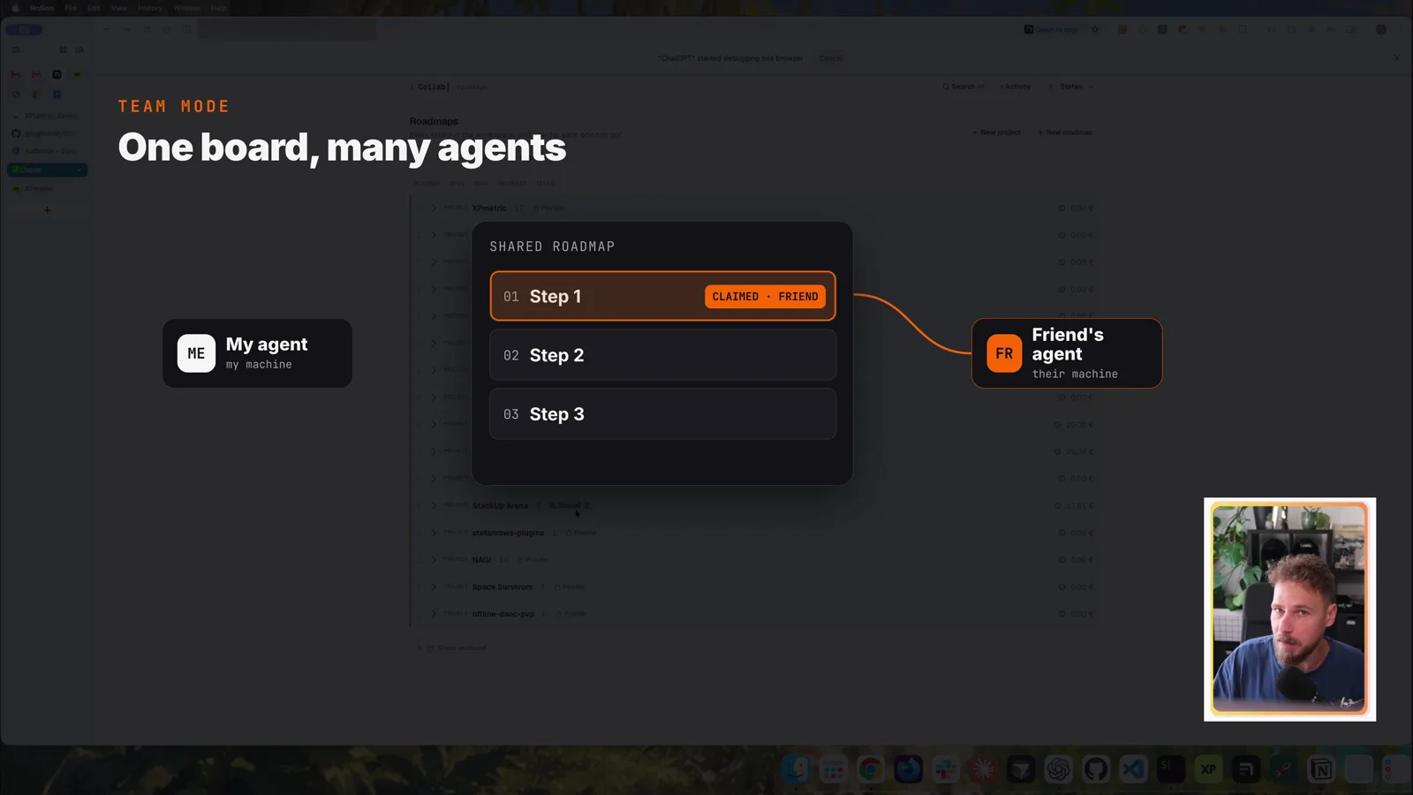Image resolution: width=1413 pixels, height=795 pixels.
Task: Click the presenter webcam thumbnail
Action: [x=1289, y=609]
